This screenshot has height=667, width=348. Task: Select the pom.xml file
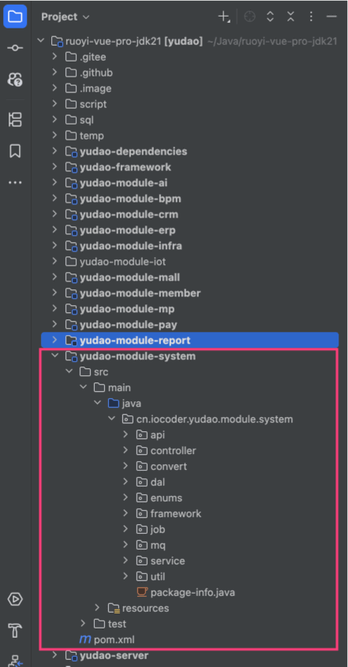107,639
